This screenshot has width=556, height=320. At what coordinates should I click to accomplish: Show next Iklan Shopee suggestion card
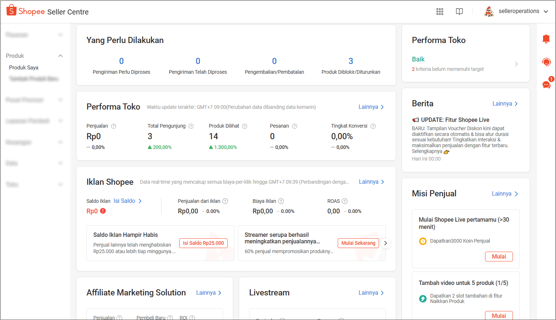coord(386,243)
